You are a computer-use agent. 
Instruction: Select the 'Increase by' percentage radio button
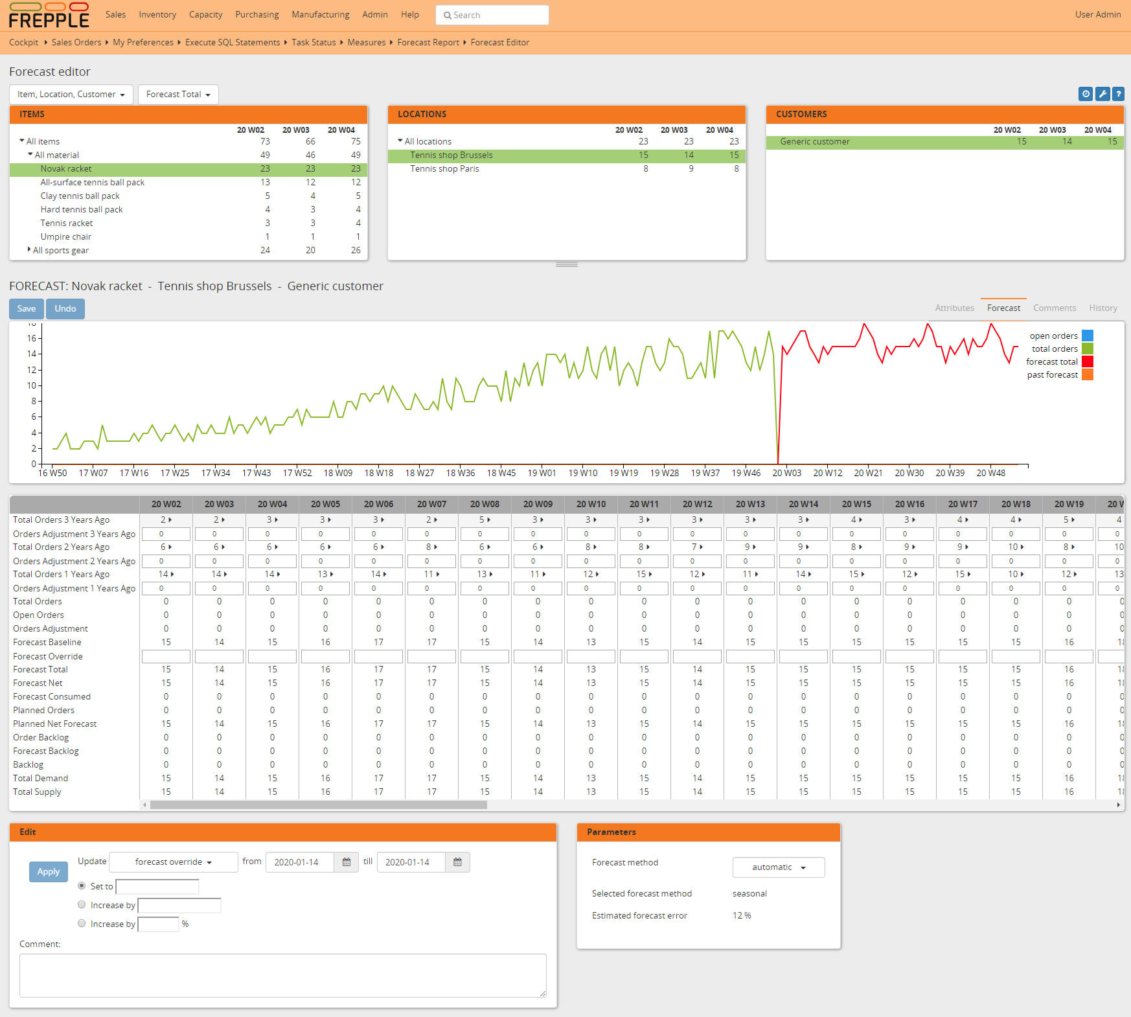pos(82,923)
